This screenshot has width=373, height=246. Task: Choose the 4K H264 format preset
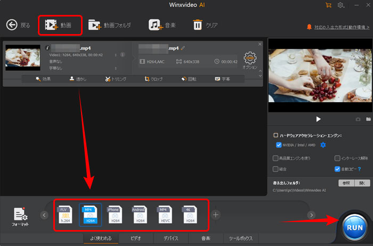tap(190, 214)
